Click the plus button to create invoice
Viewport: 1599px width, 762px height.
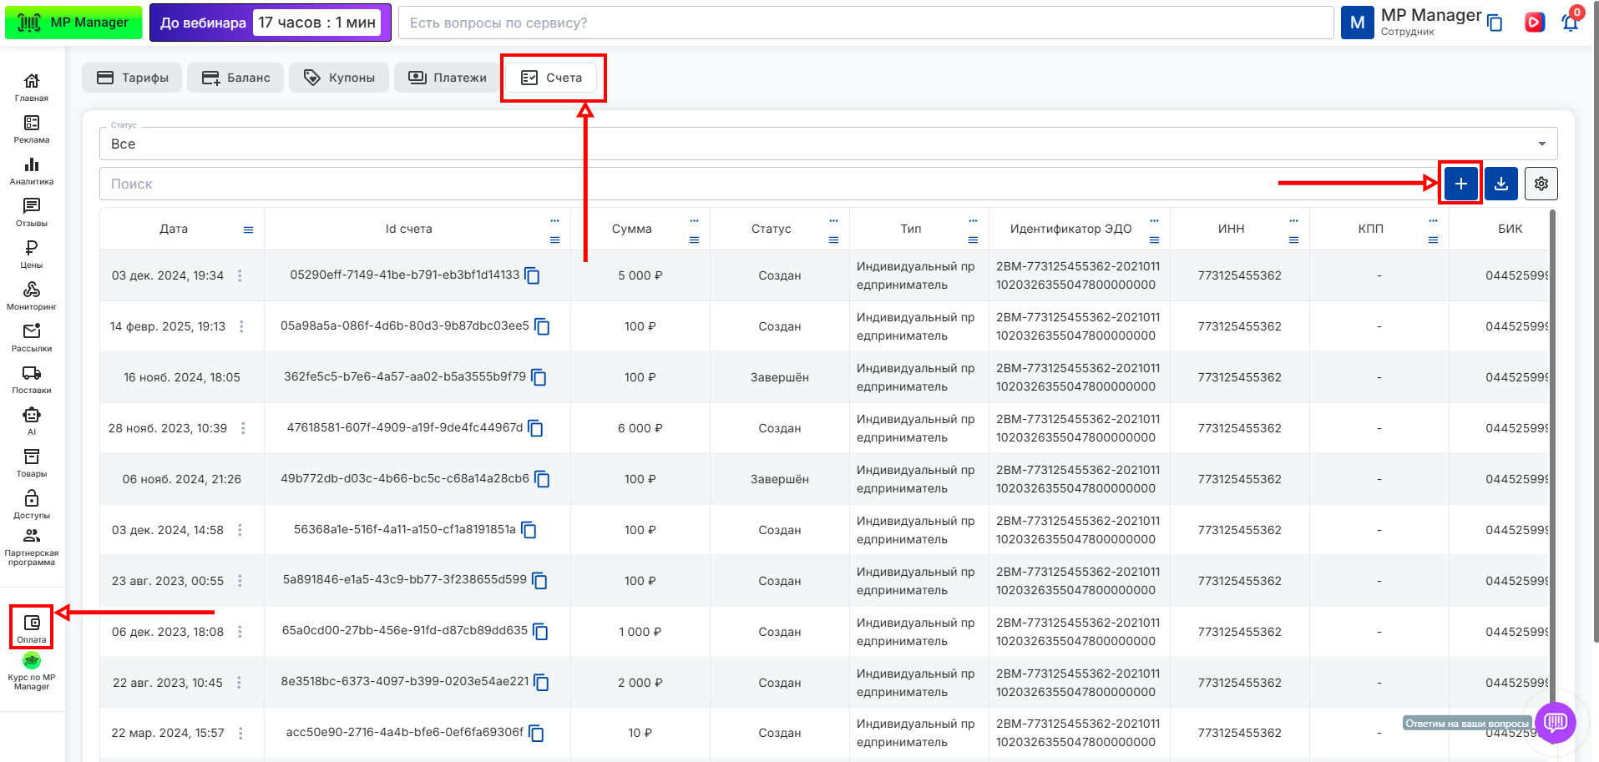point(1460,184)
